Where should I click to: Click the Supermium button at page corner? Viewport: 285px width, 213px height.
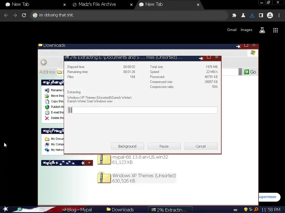[x=269, y=197]
